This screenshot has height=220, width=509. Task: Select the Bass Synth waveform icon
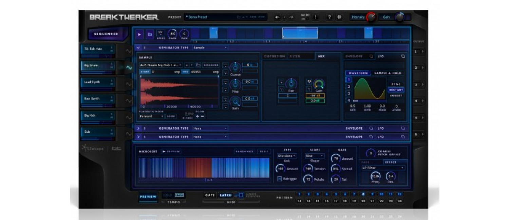pyautogui.click(x=129, y=101)
